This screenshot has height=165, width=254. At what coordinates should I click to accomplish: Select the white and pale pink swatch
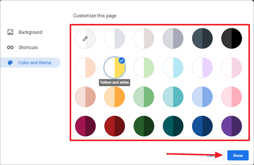pos(232,68)
